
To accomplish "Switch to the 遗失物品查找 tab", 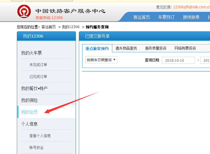I will (x=126, y=48).
